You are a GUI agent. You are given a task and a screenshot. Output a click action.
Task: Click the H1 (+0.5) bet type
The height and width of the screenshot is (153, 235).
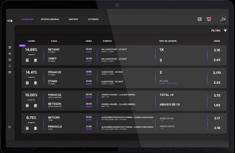pos(164,81)
